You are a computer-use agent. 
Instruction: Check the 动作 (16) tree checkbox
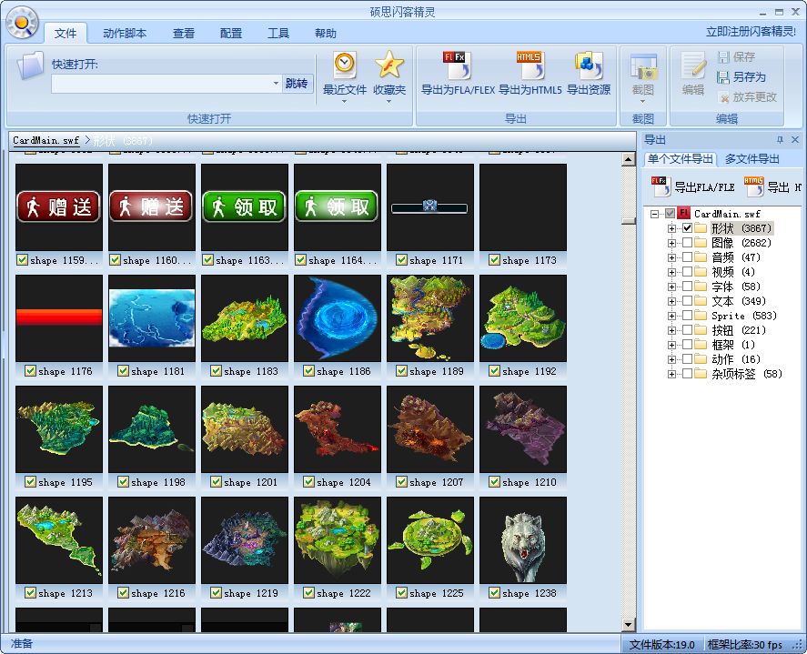[x=687, y=359]
